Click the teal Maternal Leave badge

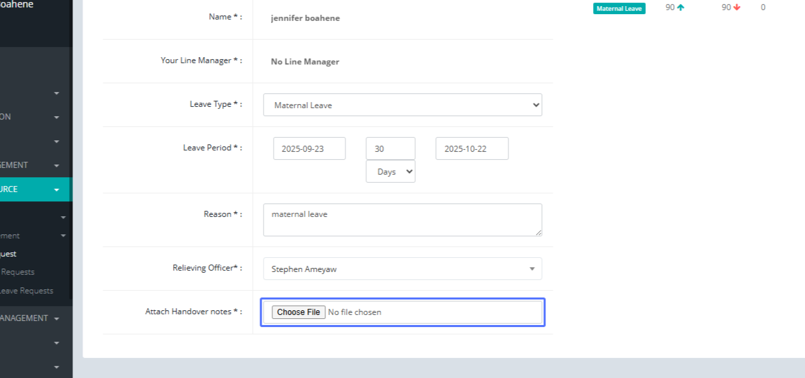pos(619,8)
